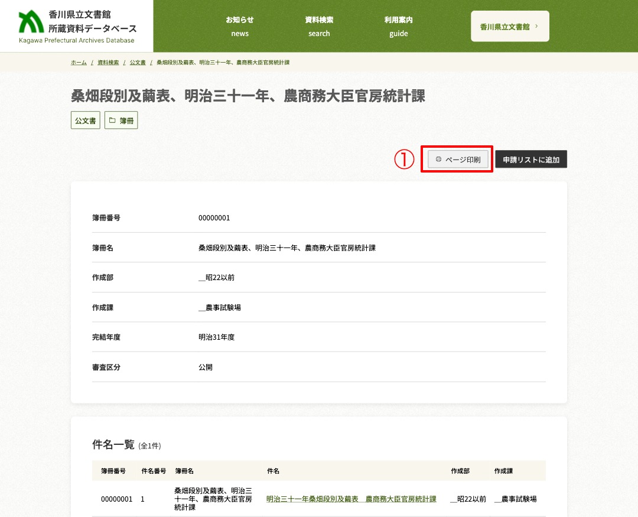The height and width of the screenshot is (517, 638).
Task: Click the folder icon inside the 簿冊 tag
Action: pos(112,120)
